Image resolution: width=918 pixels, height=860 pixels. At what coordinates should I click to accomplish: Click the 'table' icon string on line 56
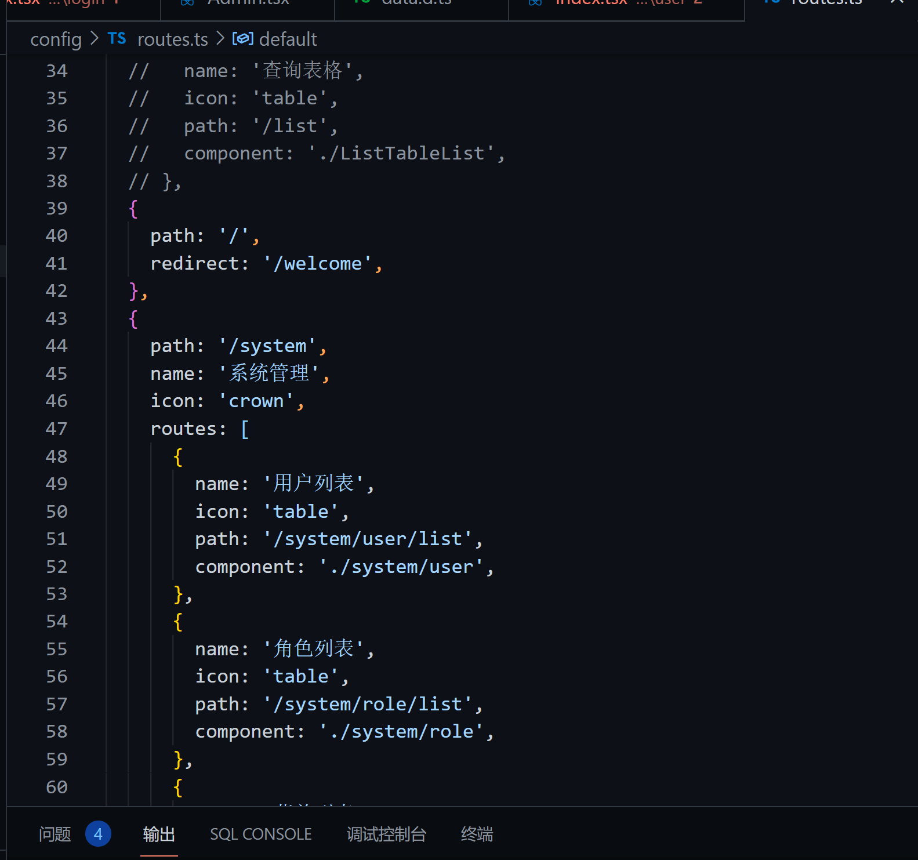tap(300, 676)
